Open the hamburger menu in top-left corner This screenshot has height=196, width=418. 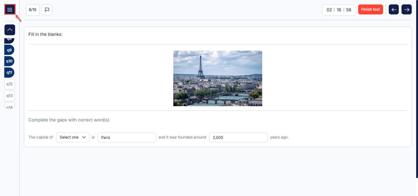[10, 10]
